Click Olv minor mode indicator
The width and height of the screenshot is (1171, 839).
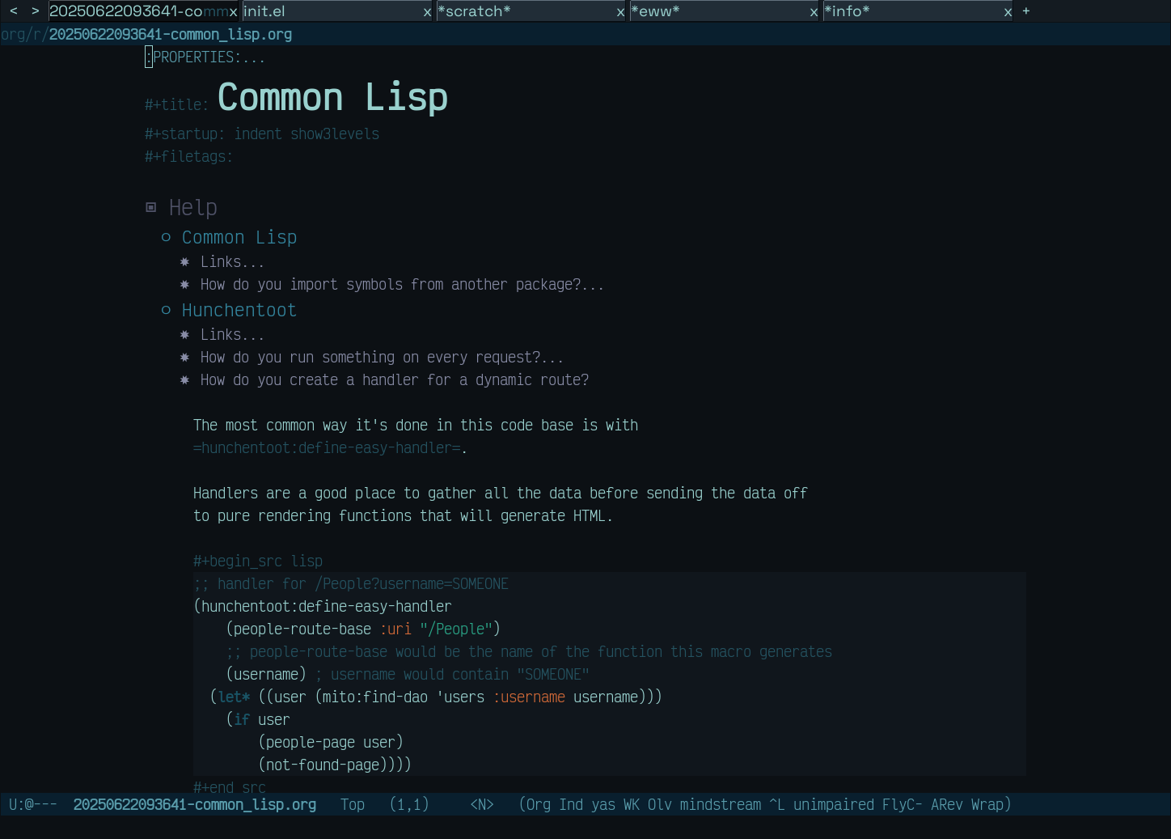tap(660, 805)
